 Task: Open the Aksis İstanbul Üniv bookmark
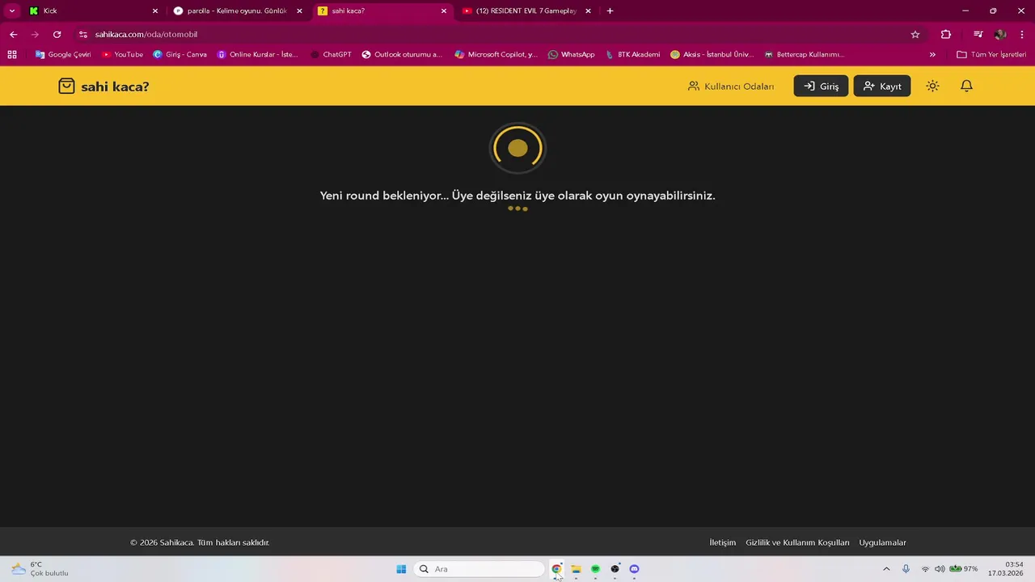click(x=712, y=55)
